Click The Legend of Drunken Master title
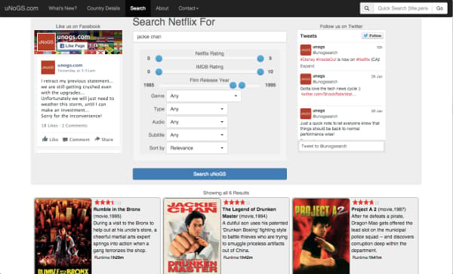The height and width of the screenshot is (274, 453). pyautogui.click(x=249, y=212)
